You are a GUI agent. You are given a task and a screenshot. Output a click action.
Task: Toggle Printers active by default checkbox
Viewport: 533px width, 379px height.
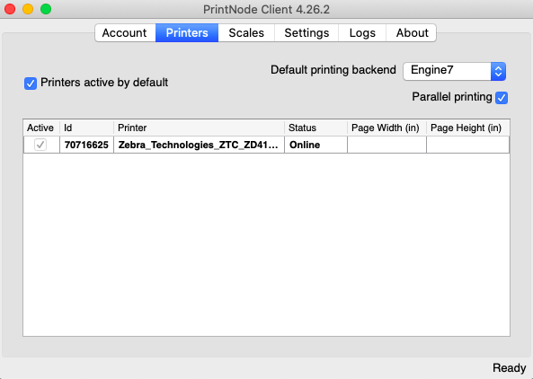[x=31, y=84]
